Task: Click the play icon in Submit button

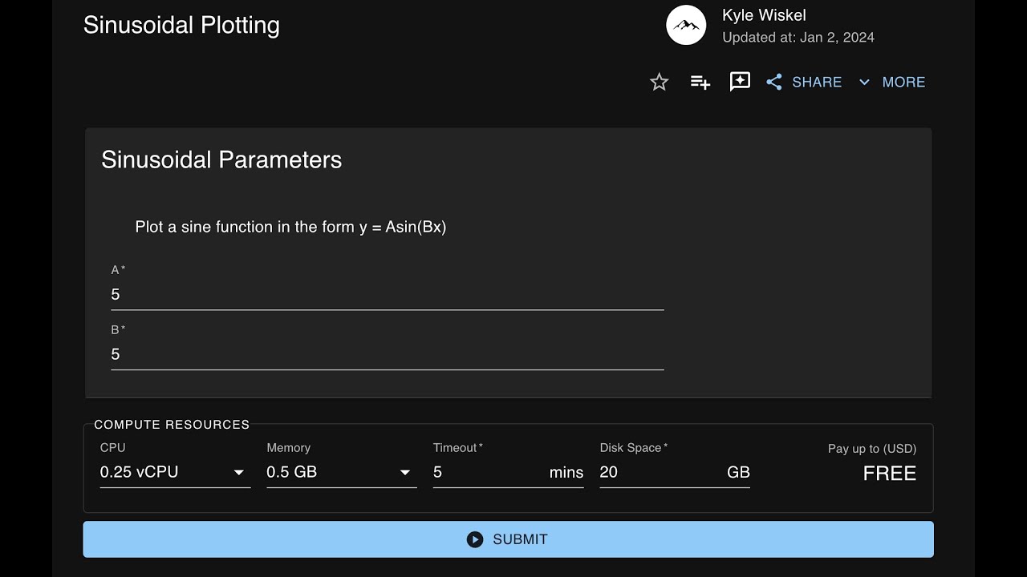Action: point(475,539)
